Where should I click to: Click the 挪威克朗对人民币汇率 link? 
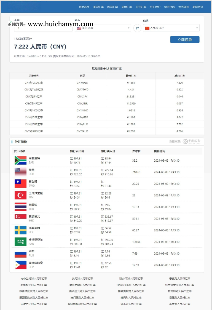(131, 291)
